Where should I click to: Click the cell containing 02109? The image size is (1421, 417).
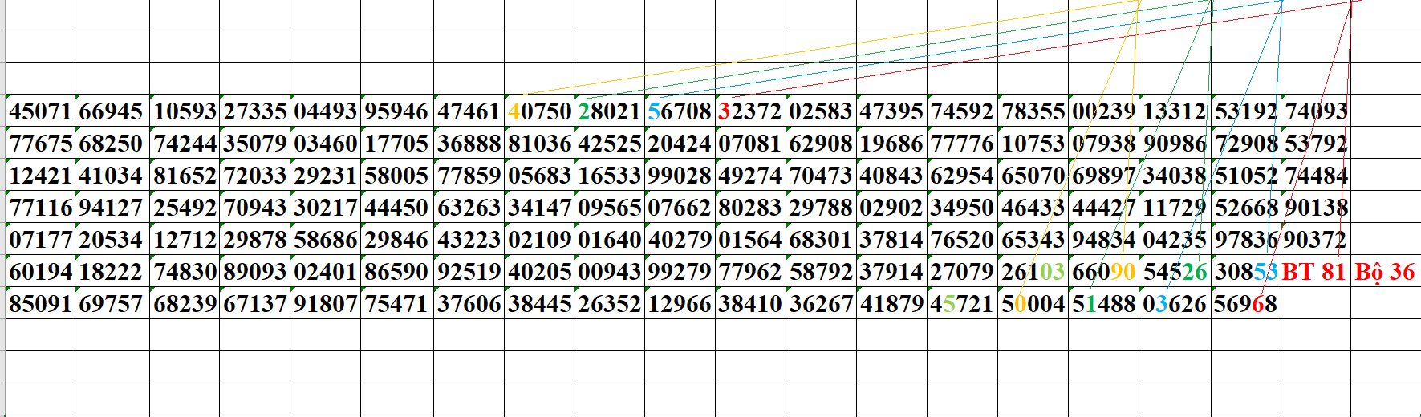pos(539,240)
